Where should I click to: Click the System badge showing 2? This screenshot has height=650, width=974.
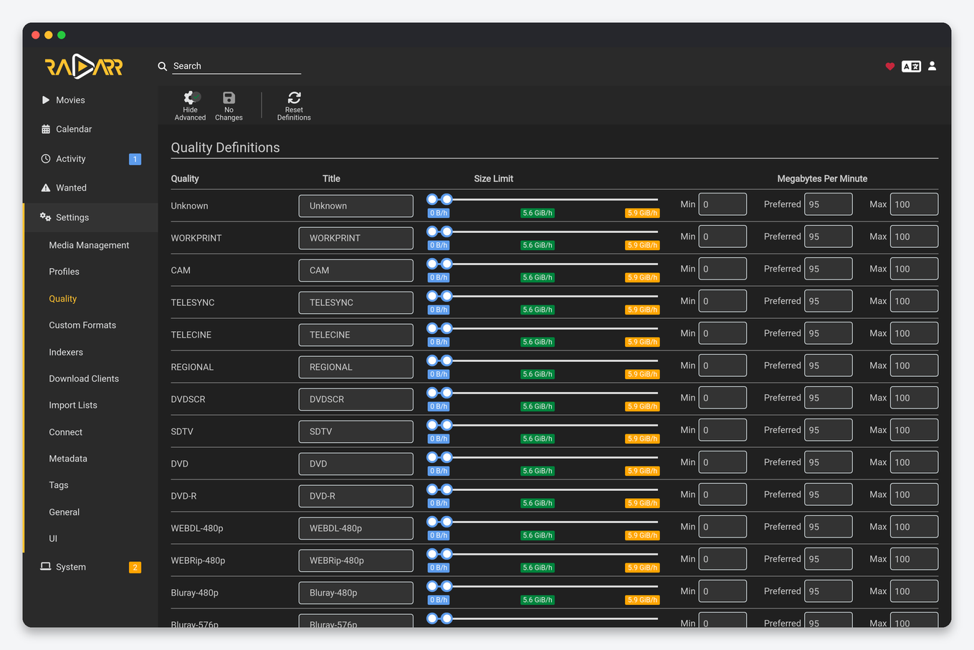(135, 568)
